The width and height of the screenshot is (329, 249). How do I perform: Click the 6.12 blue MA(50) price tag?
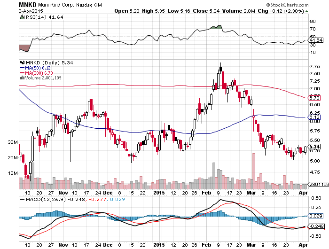coord(314,117)
